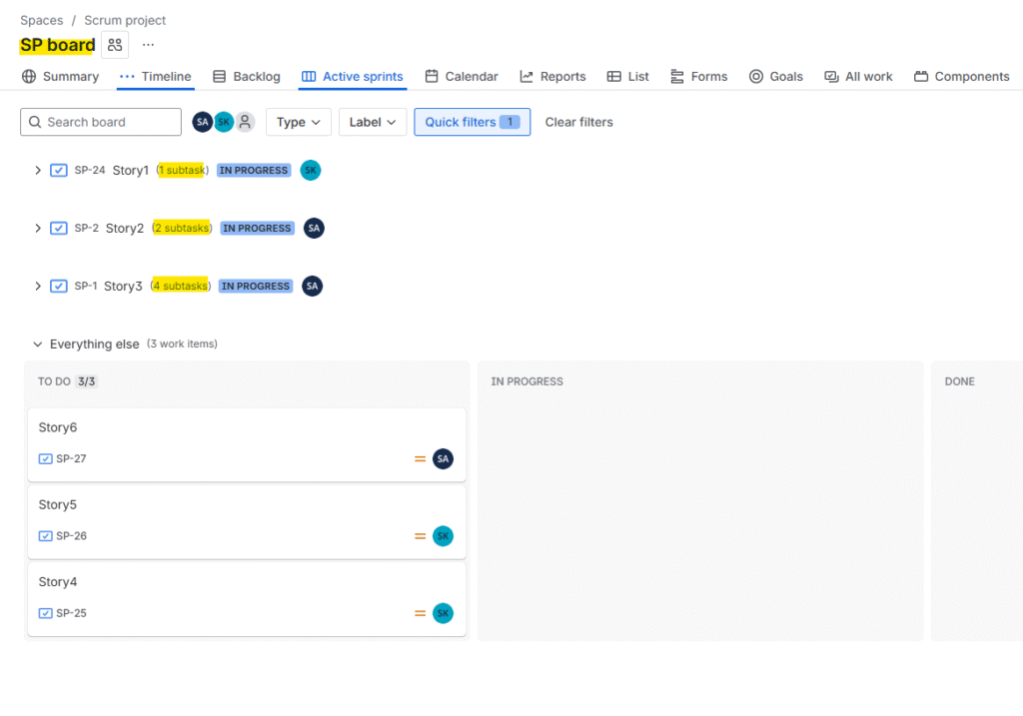The height and width of the screenshot is (716, 1023).
Task: Open the Scrum project breadcrumb link
Action: (125, 20)
